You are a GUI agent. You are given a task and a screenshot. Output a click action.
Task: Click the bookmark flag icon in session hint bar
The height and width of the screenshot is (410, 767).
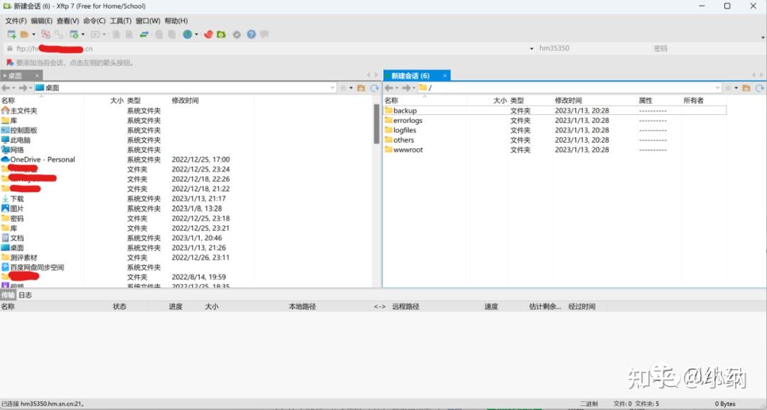coord(9,62)
